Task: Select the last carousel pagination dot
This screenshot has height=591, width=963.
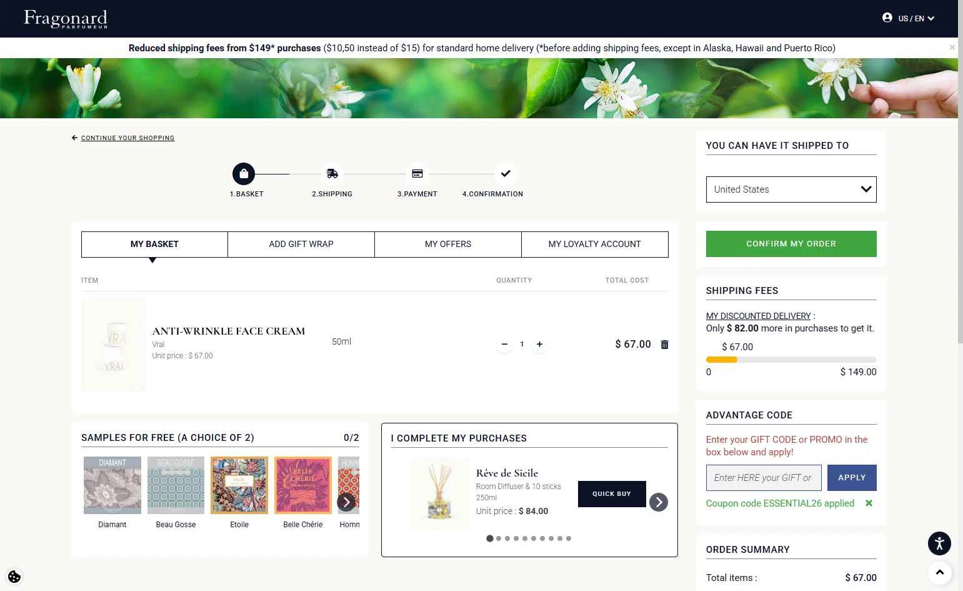Action: click(569, 538)
